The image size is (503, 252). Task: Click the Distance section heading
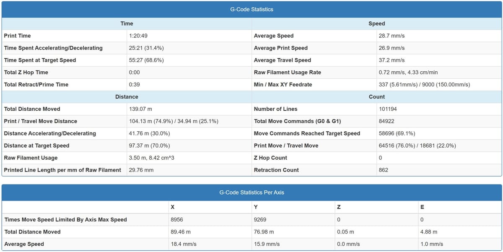coord(127,96)
